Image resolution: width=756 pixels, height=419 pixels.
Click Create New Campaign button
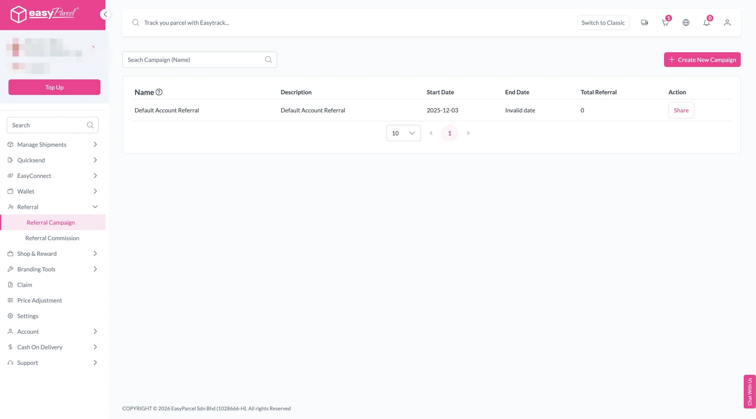702,60
